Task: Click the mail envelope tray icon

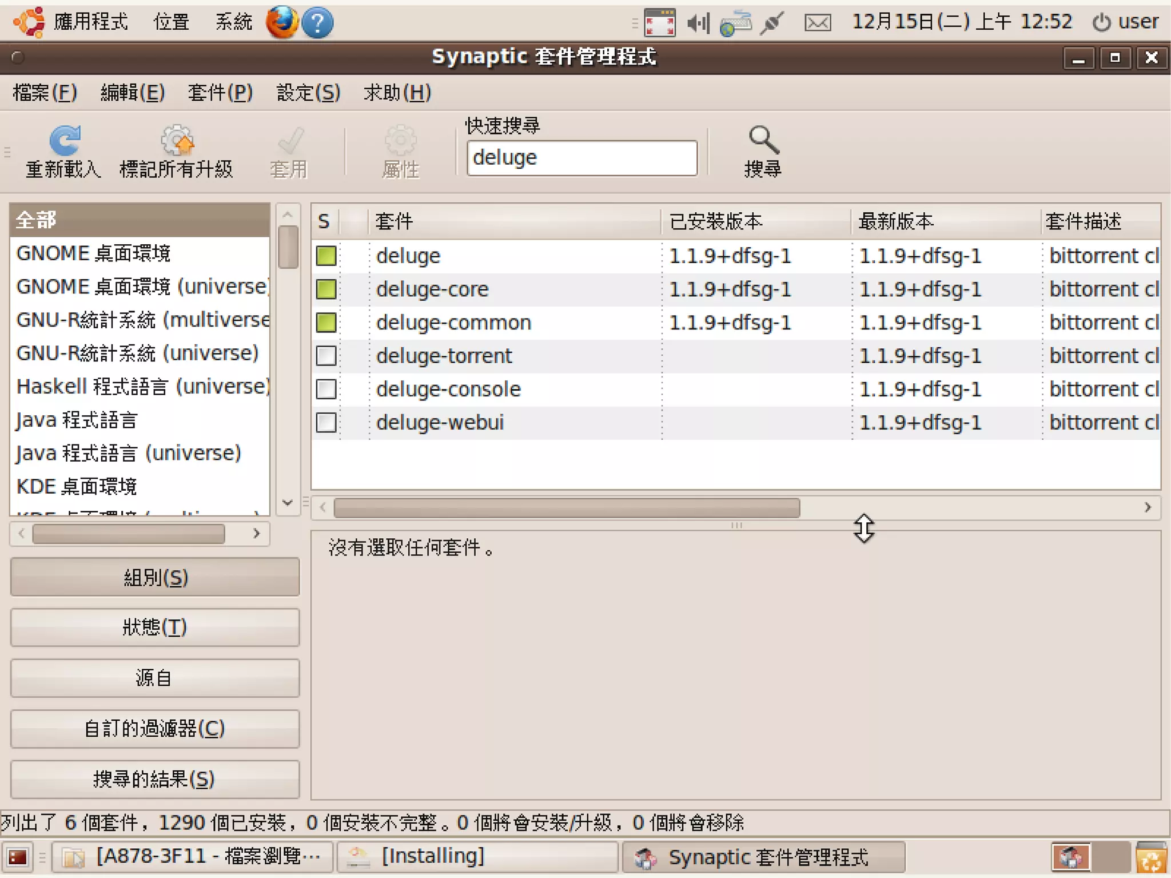Action: pos(818,23)
